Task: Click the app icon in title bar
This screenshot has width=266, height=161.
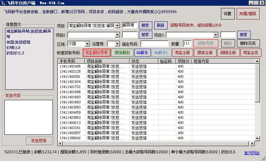Action: (x=3, y=3)
